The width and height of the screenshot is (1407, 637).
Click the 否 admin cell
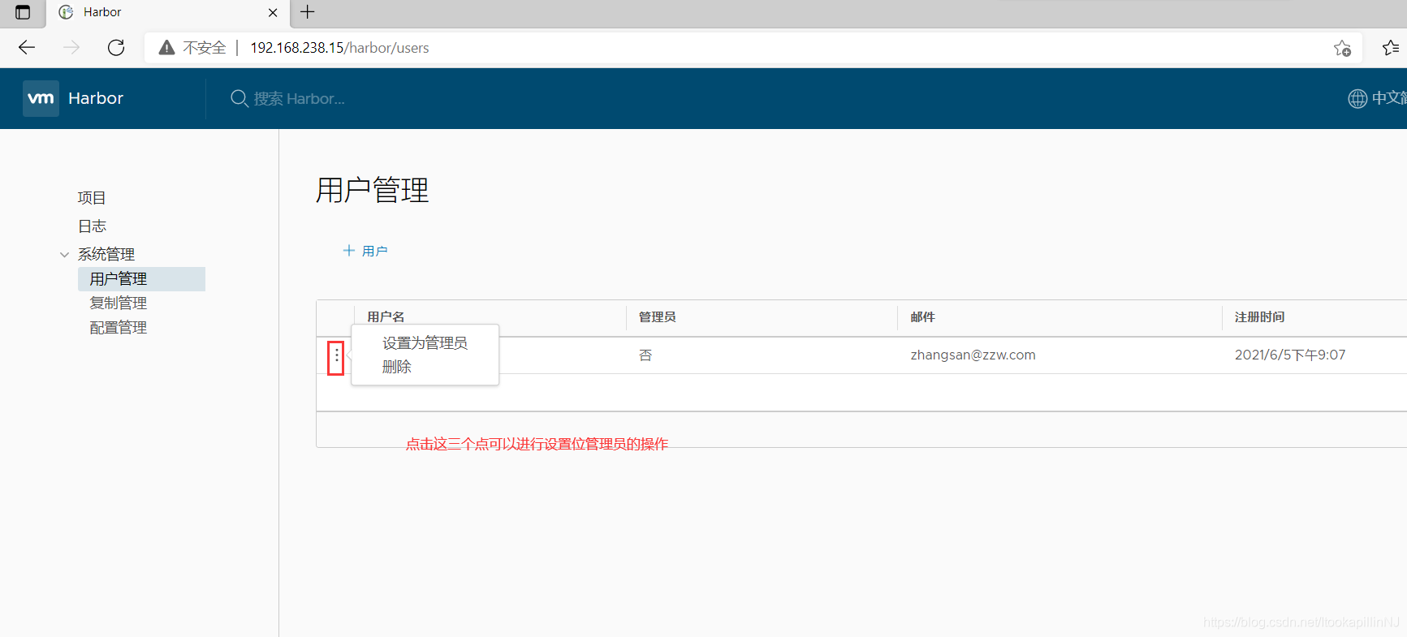(x=645, y=355)
